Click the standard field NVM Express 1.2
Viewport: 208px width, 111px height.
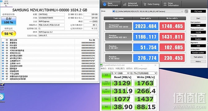[68, 32]
